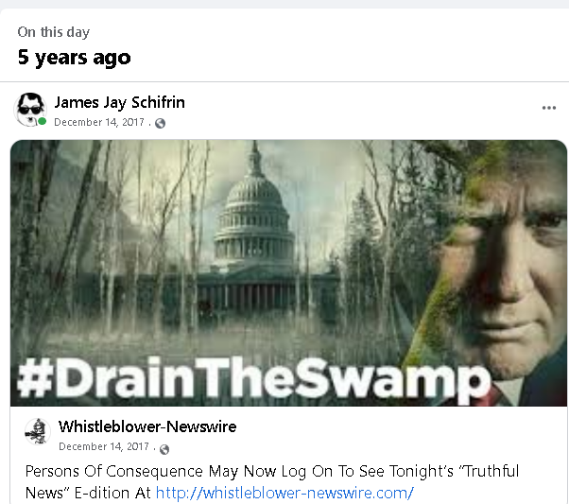This screenshot has width=569, height=504.
Task: Click the globe privacy icon under Whistleblower-Newswire
Action: [164, 449]
